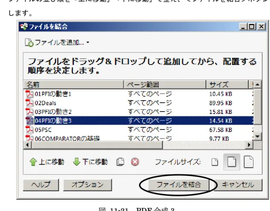Click the horizontal scrollbar right arrow
Image resolution: width=270 pixels, height=211 pixels.
pos(249,145)
